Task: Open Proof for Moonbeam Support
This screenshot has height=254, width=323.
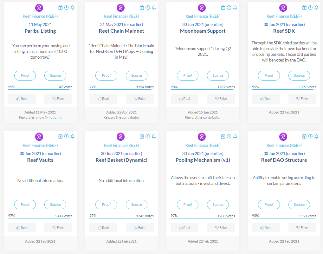Action: [188, 75]
